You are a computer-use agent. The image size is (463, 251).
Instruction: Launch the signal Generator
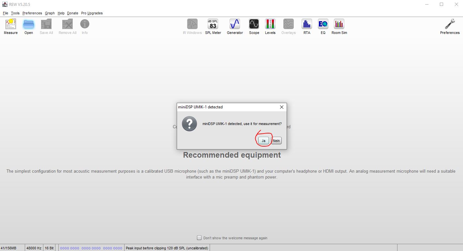[235, 27]
